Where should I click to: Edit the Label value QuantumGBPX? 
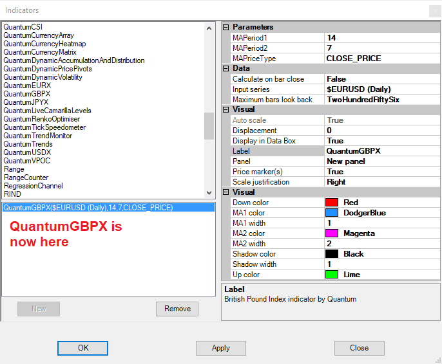tap(382, 151)
